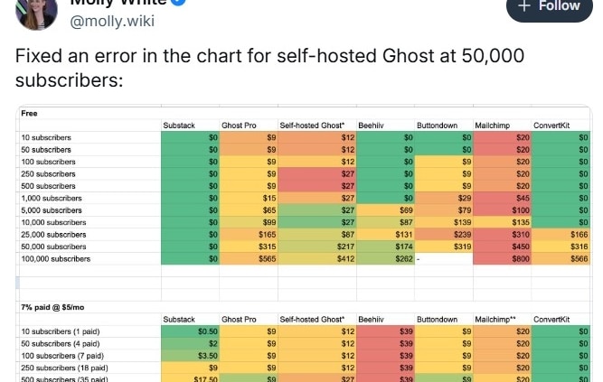
Task: Click the post text about self-hosted Ghost
Action: (x=269, y=68)
